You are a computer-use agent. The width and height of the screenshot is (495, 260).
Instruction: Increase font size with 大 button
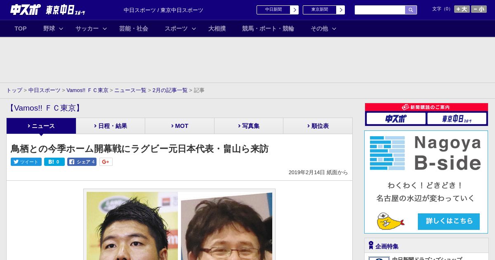(462, 9)
